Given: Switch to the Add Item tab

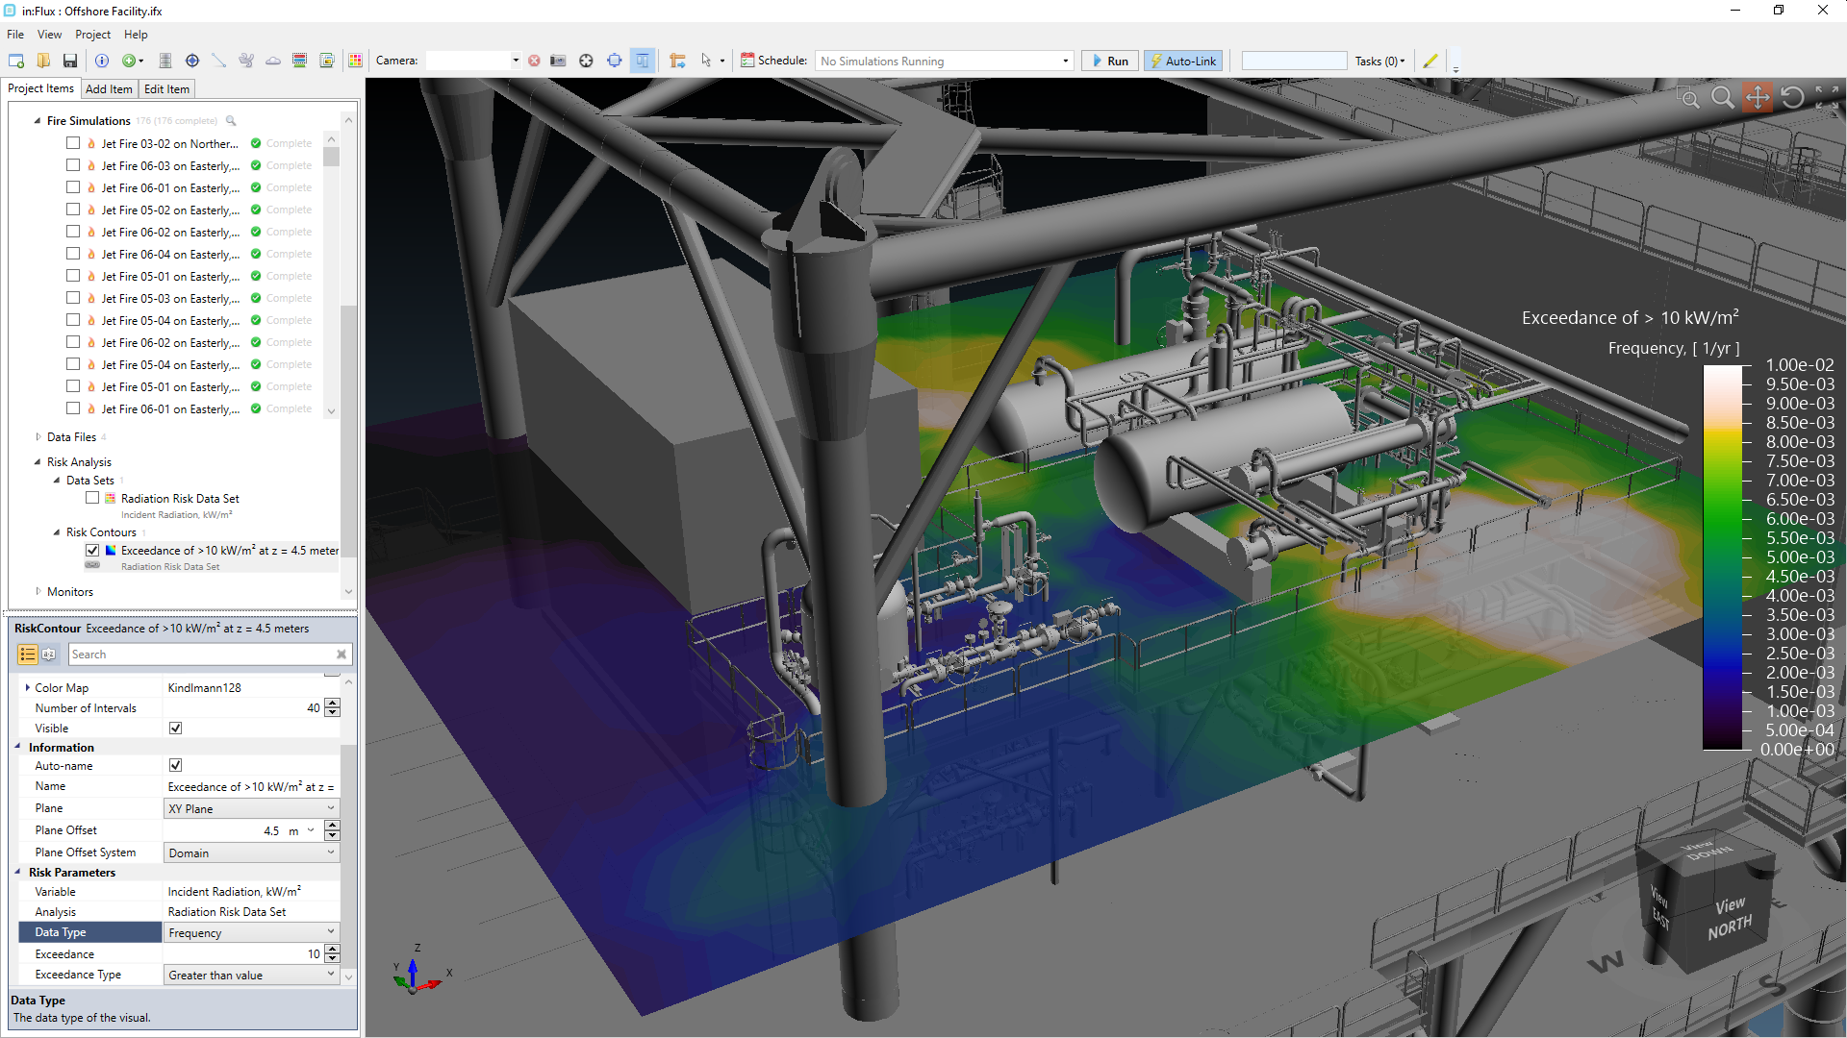Looking at the screenshot, I should (109, 88).
